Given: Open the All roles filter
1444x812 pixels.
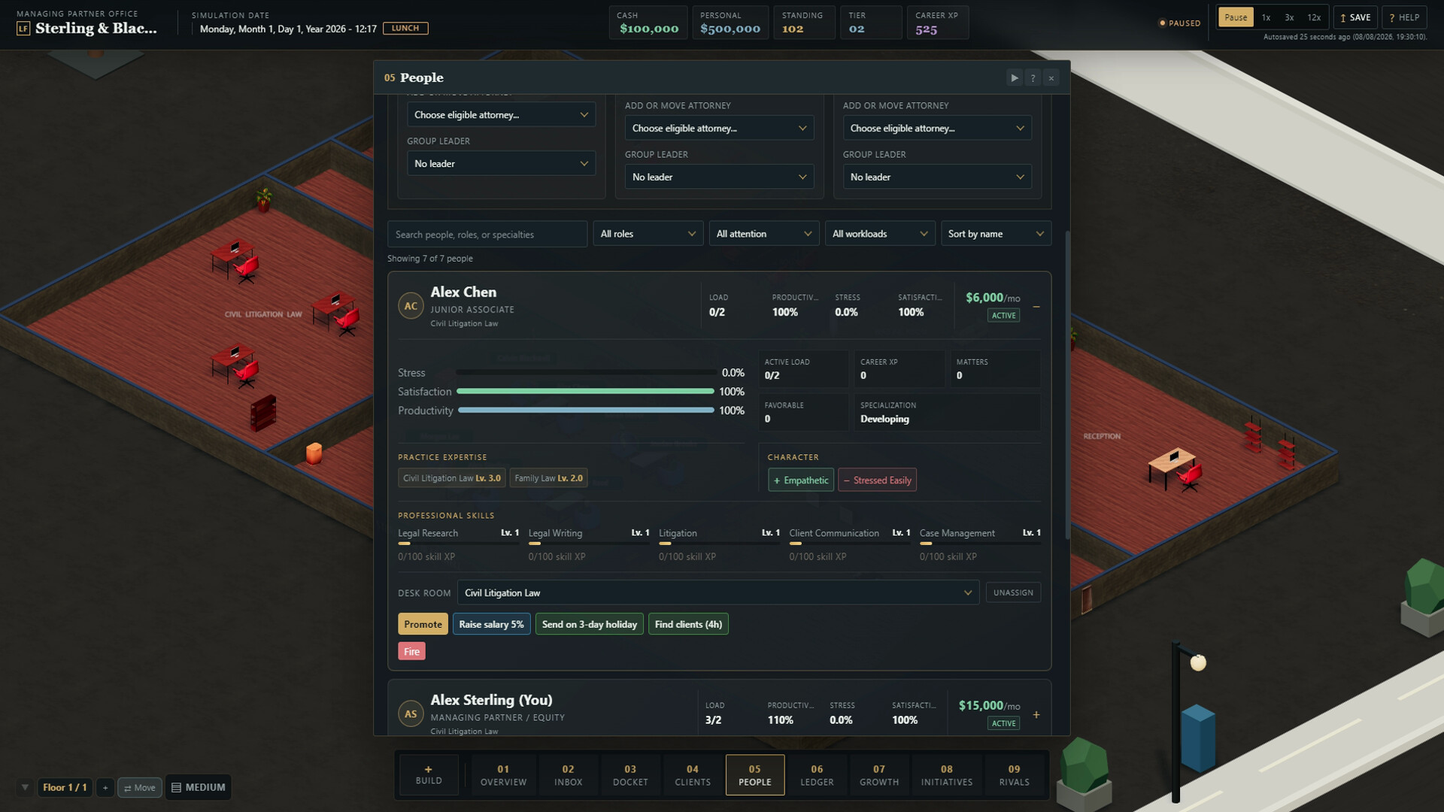Looking at the screenshot, I should pyautogui.click(x=648, y=234).
